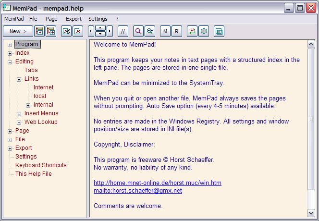Click the add child page icon
The height and width of the screenshot is (221, 319).
point(51,31)
